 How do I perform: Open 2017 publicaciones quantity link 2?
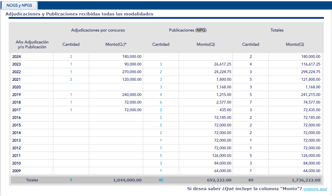point(161,110)
